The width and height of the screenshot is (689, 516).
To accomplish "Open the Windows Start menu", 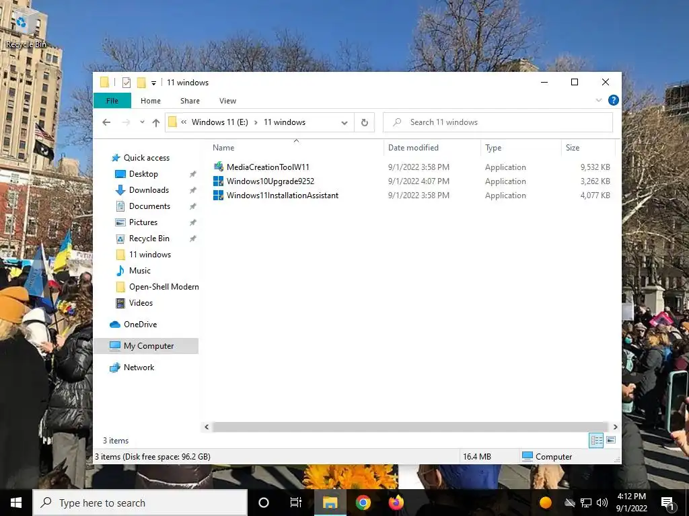I will (16, 503).
